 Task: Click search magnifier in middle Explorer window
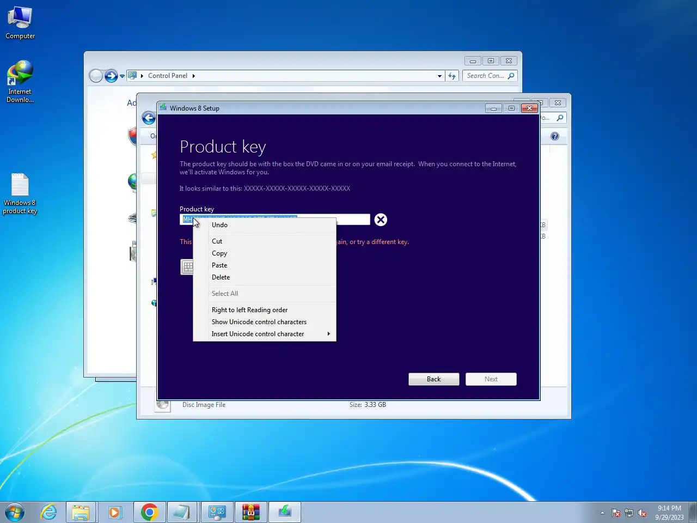[560, 118]
